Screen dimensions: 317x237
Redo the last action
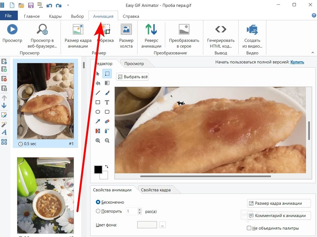click(x=59, y=5)
